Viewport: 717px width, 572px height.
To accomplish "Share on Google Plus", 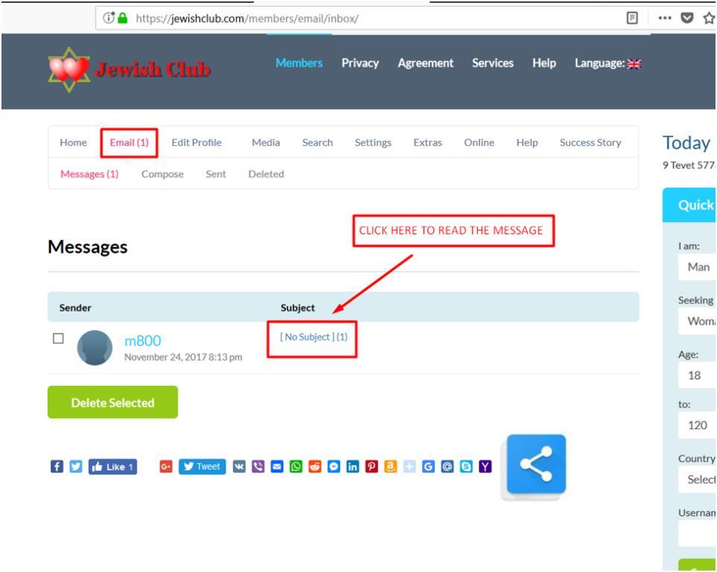I will click(x=166, y=466).
